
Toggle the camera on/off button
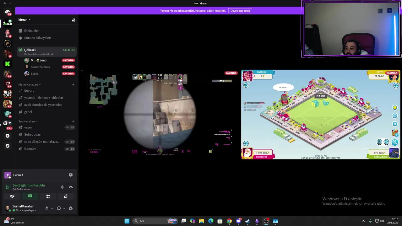click(x=12, y=196)
